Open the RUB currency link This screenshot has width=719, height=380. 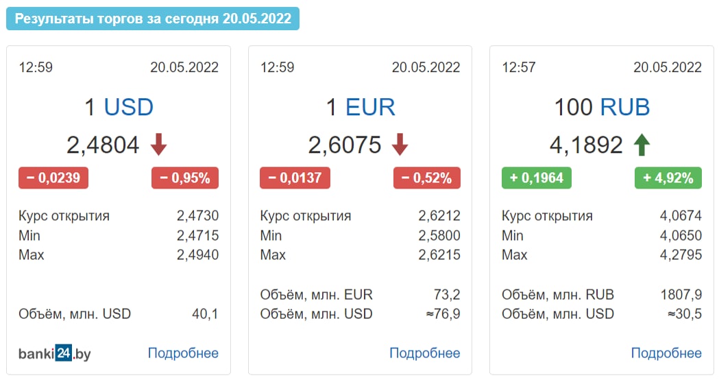[x=625, y=107]
